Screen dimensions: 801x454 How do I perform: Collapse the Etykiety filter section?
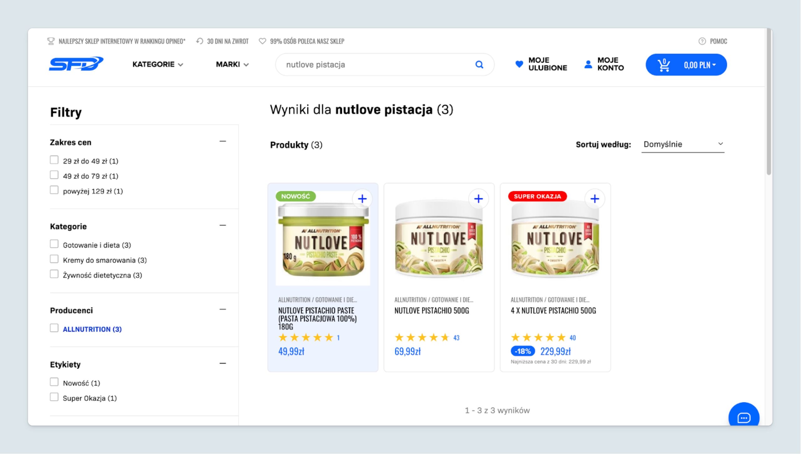coord(222,364)
